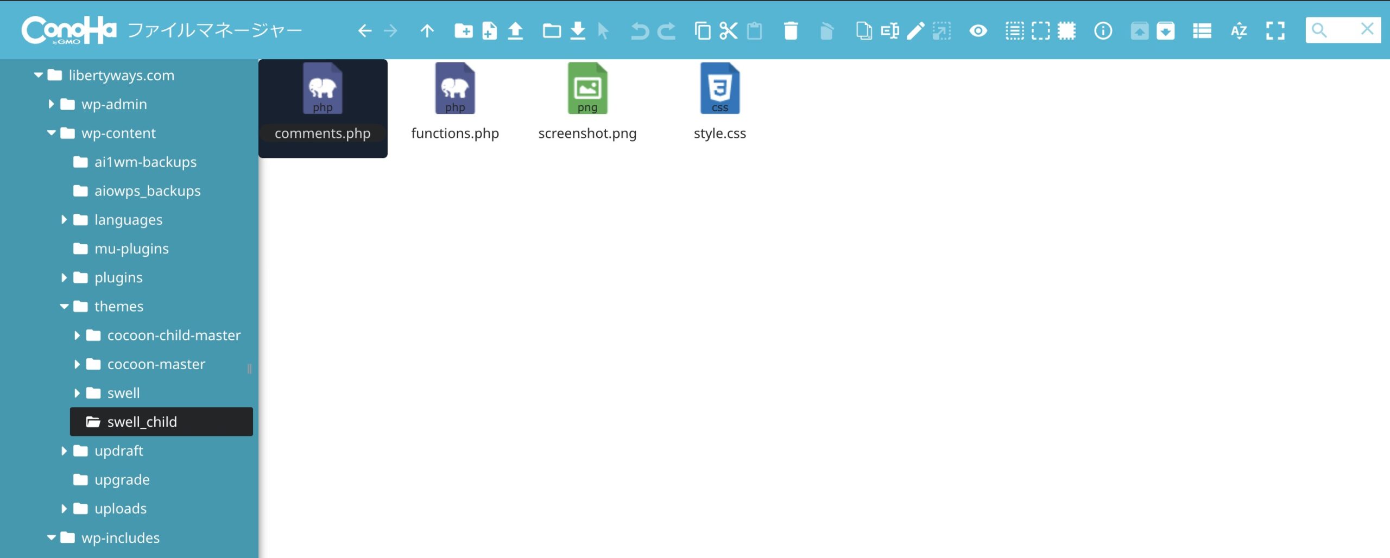Open the upgrade folder in the tree

[112, 480]
